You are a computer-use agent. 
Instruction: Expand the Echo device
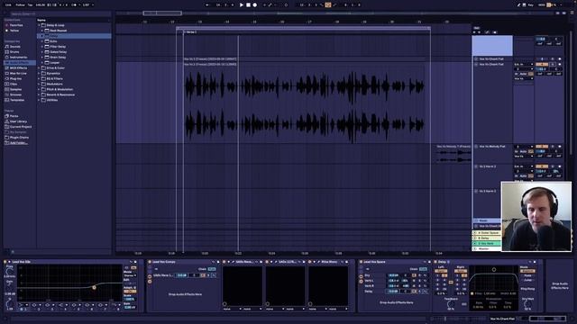click(42, 41)
